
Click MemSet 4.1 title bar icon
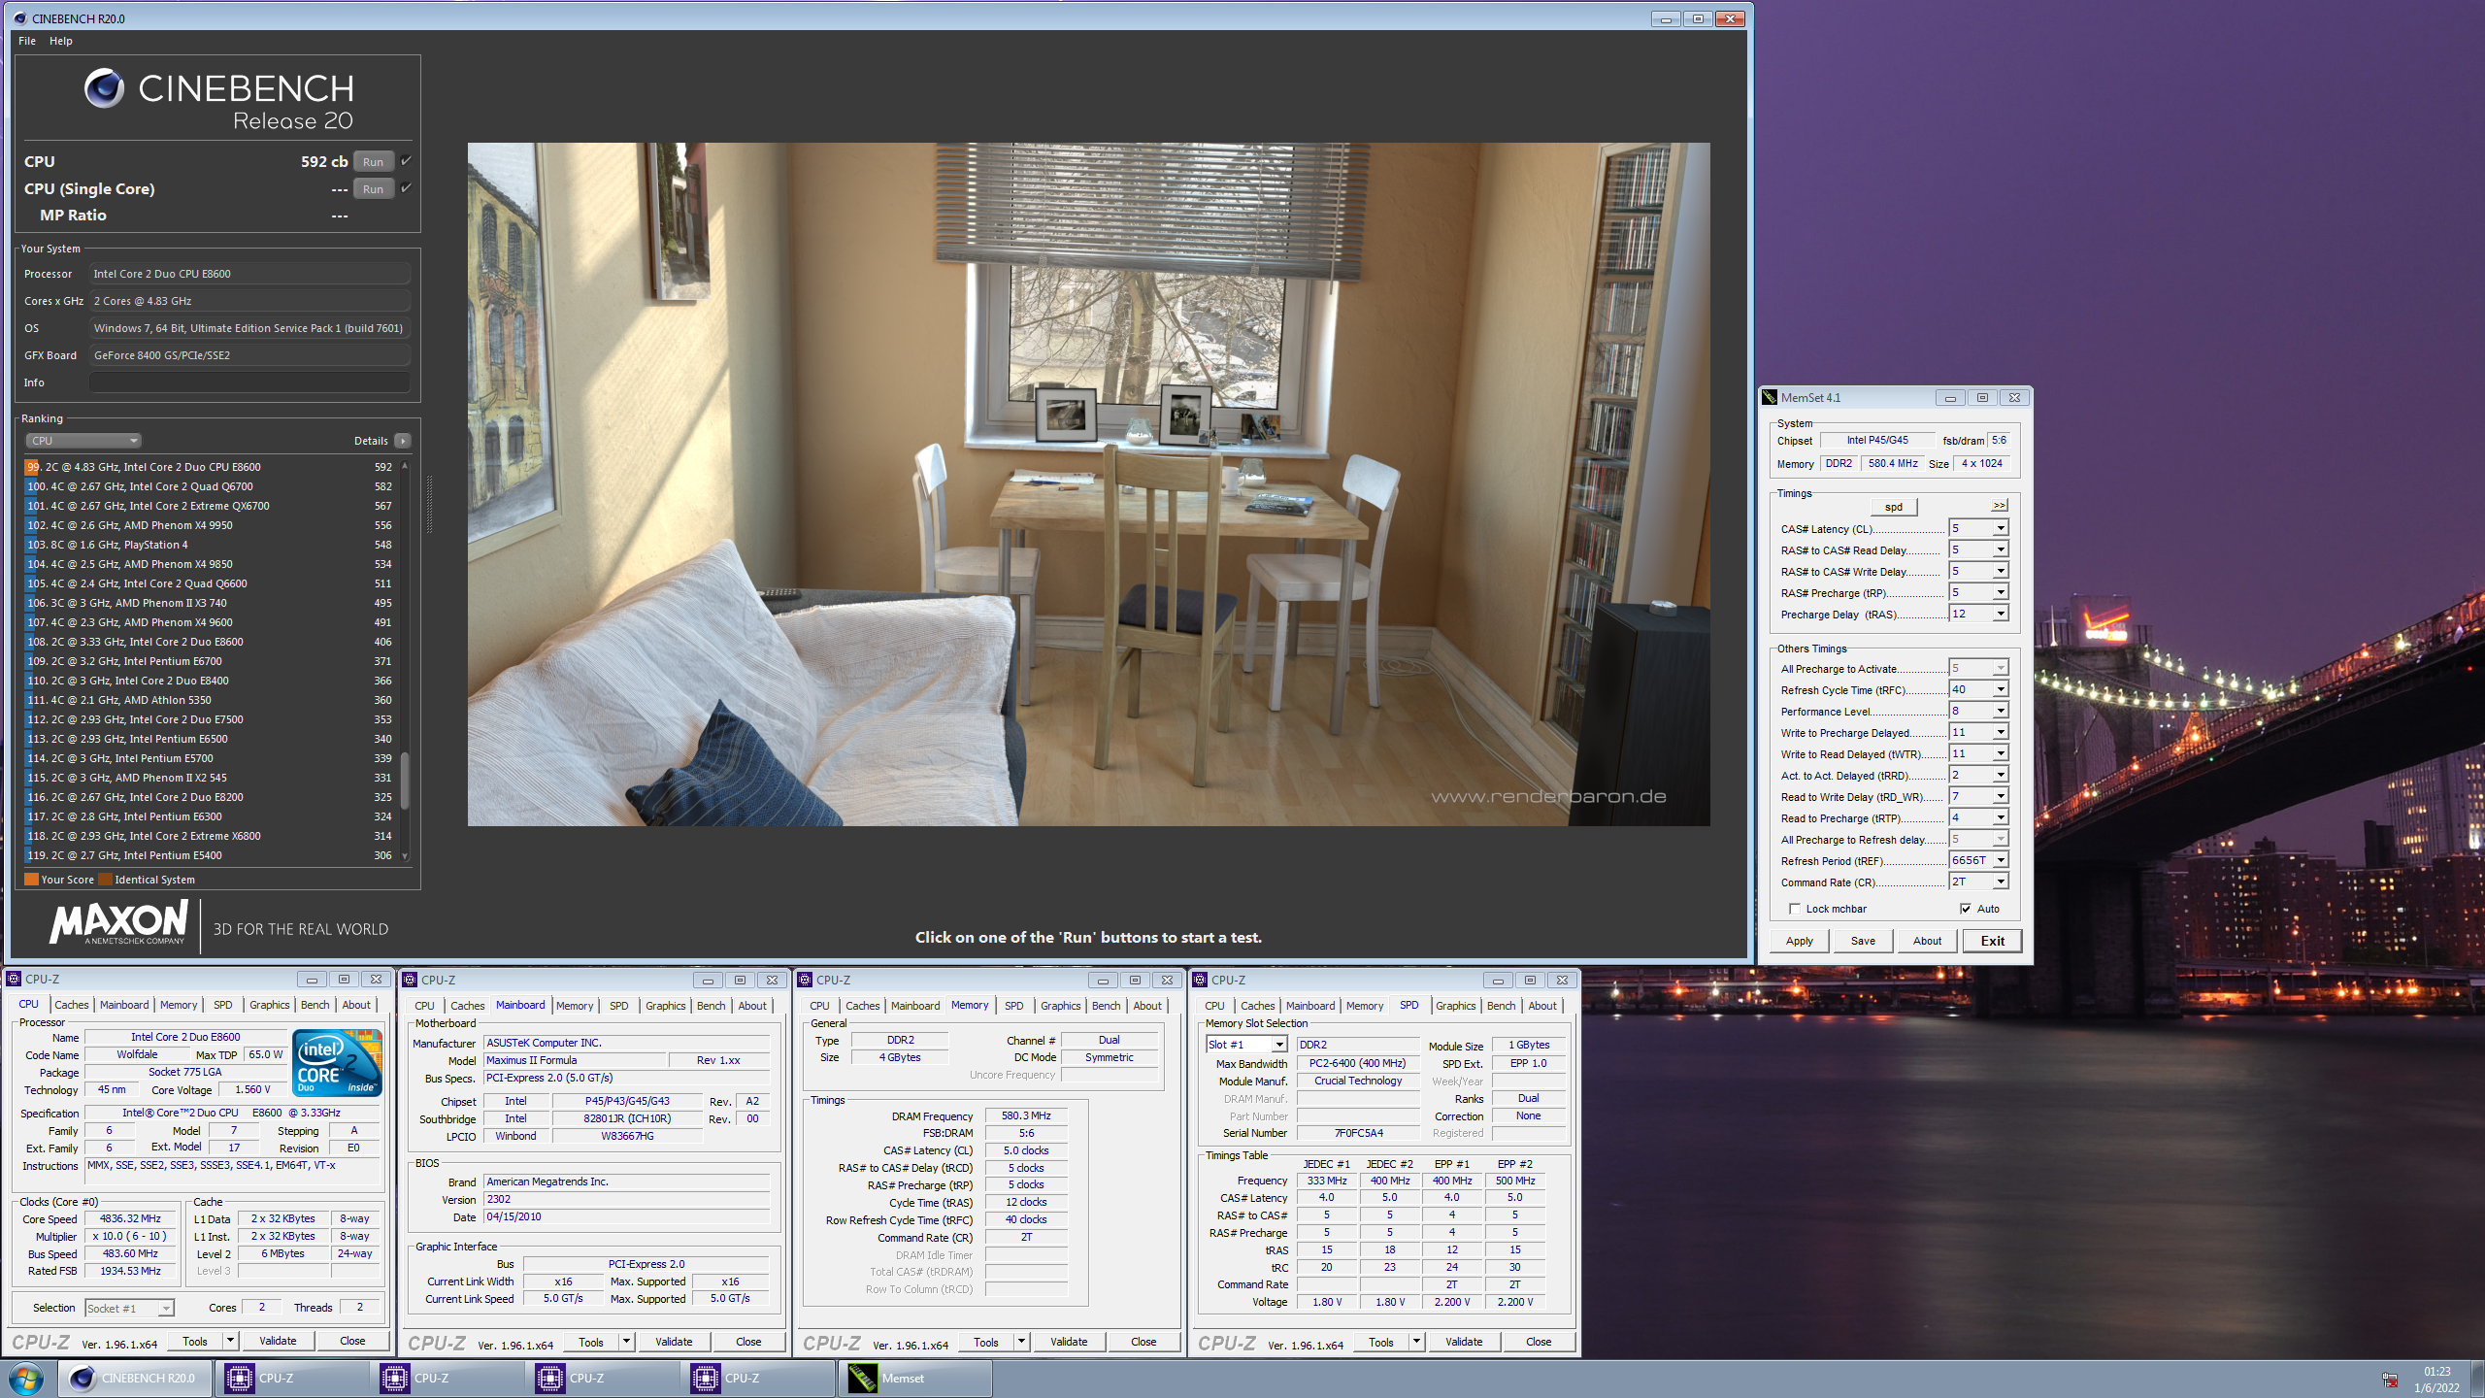(1770, 397)
